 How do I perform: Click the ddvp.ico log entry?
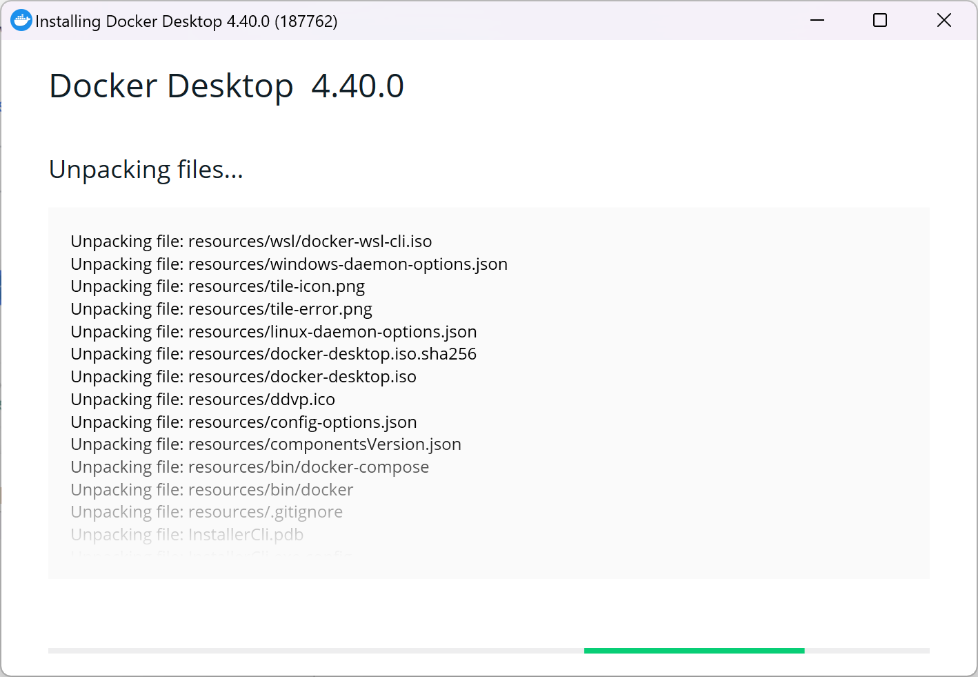pyautogui.click(x=203, y=400)
